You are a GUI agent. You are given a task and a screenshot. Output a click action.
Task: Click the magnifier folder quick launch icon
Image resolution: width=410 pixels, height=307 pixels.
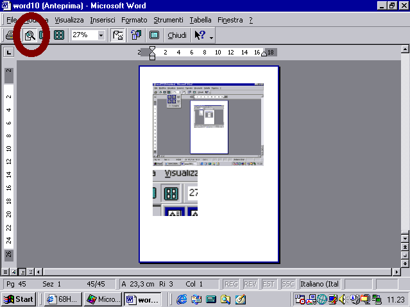pyautogui.click(x=225, y=299)
